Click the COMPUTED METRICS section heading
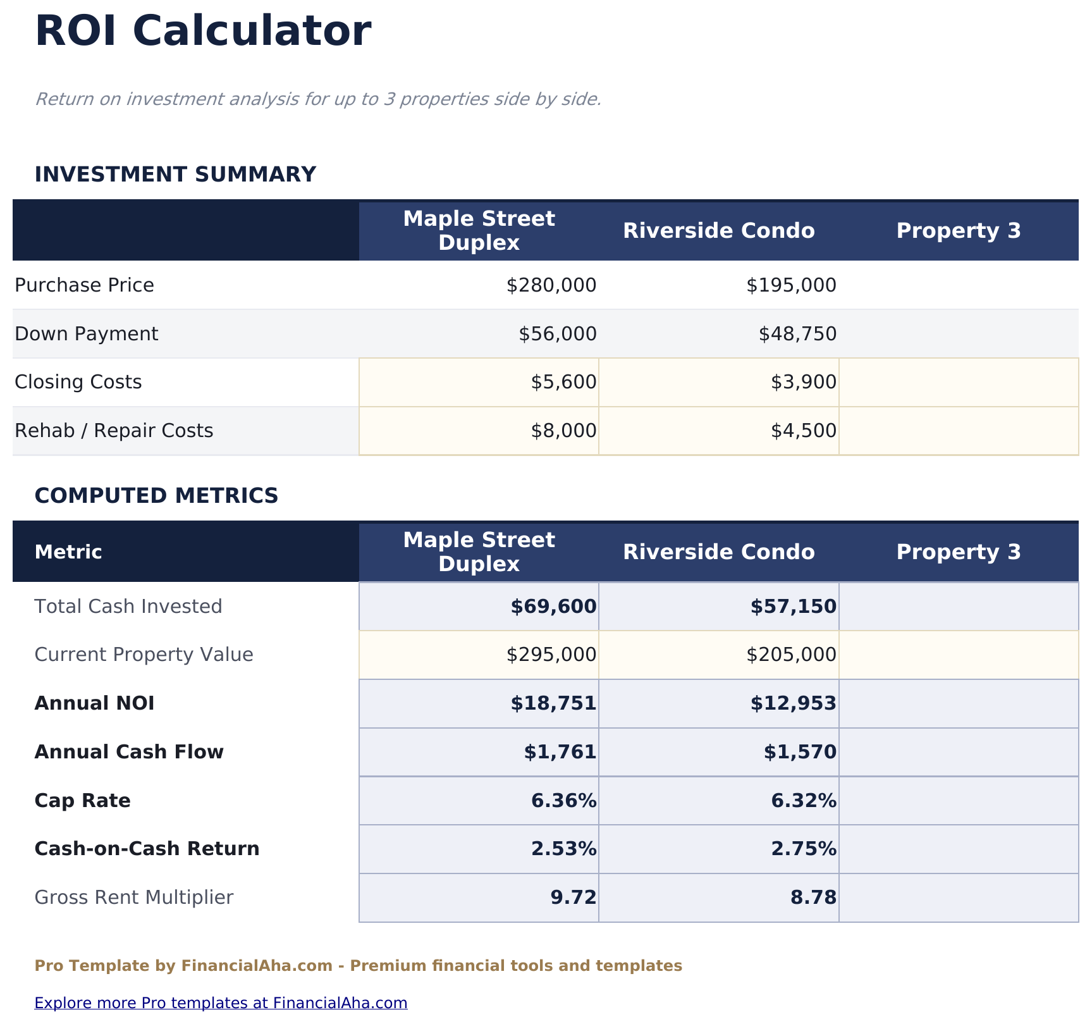Image resolution: width=1092 pixels, height=1024 pixels. click(157, 496)
